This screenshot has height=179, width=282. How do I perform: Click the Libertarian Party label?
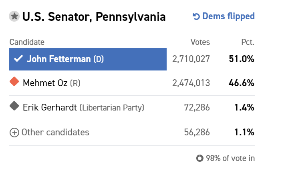[112, 108]
